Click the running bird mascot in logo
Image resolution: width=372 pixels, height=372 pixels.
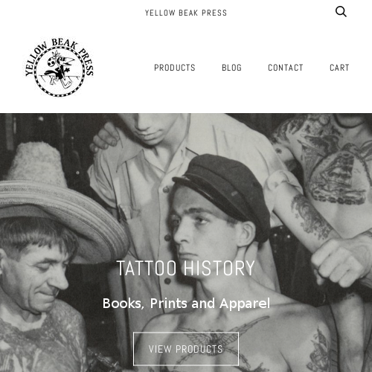tap(60, 70)
